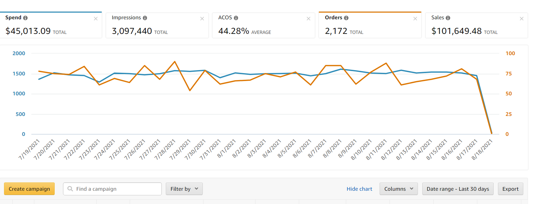
Task: Expand the Columns dropdown
Action: point(399,189)
